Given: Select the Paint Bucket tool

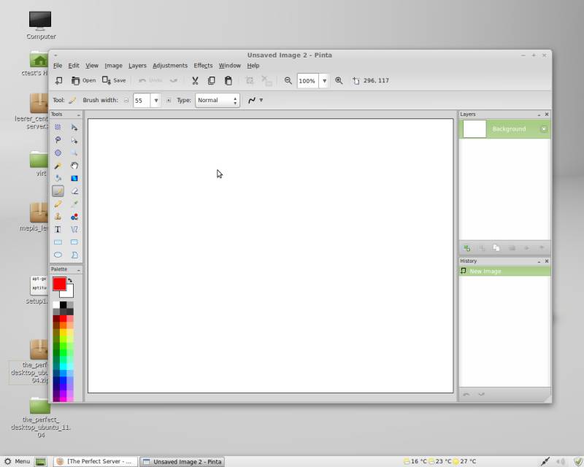Looking at the screenshot, I should pyautogui.click(x=58, y=178).
